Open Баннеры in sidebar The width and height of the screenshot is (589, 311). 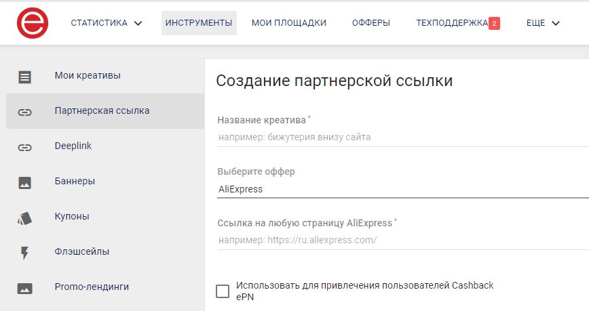[x=105, y=182]
